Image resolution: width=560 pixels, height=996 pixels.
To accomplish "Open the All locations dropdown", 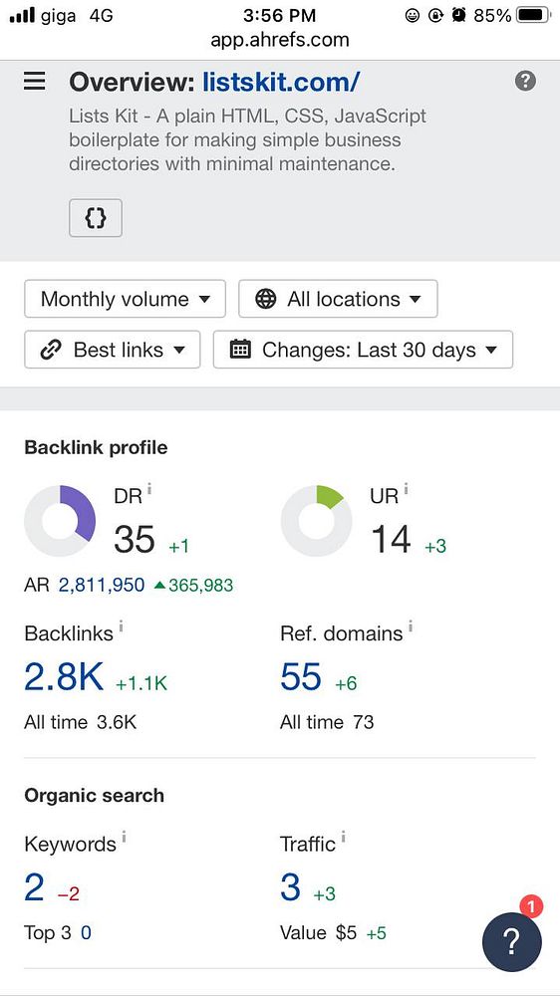I will point(338,299).
